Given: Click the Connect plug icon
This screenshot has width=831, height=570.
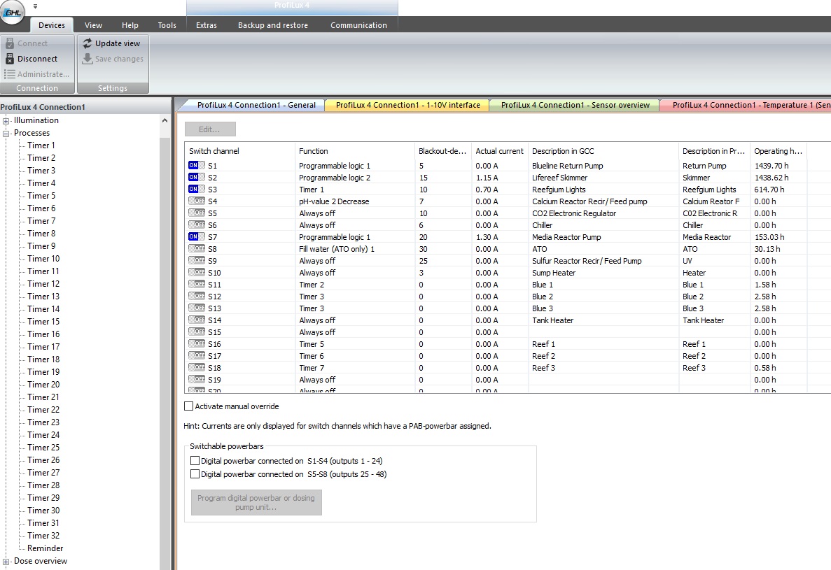Looking at the screenshot, I should click(10, 43).
